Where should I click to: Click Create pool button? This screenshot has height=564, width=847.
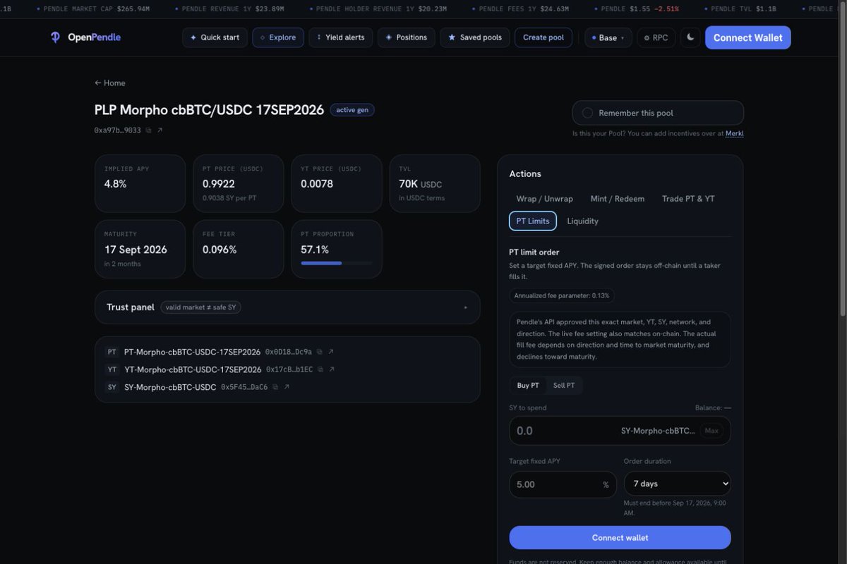coord(543,37)
